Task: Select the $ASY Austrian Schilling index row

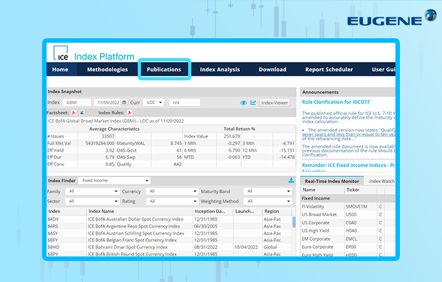Action: point(169,234)
